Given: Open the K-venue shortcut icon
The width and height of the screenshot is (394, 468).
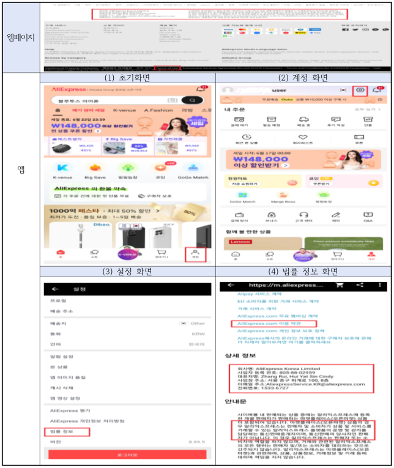Looking at the screenshot, I should point(62,168).
